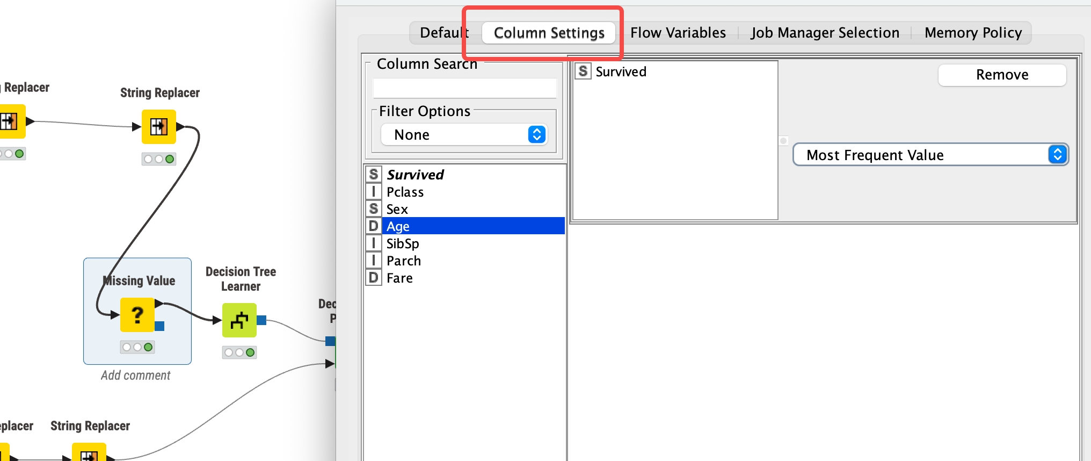
Task: Click the bottom String Replacer node icon
Action: (x=89, y=453)
